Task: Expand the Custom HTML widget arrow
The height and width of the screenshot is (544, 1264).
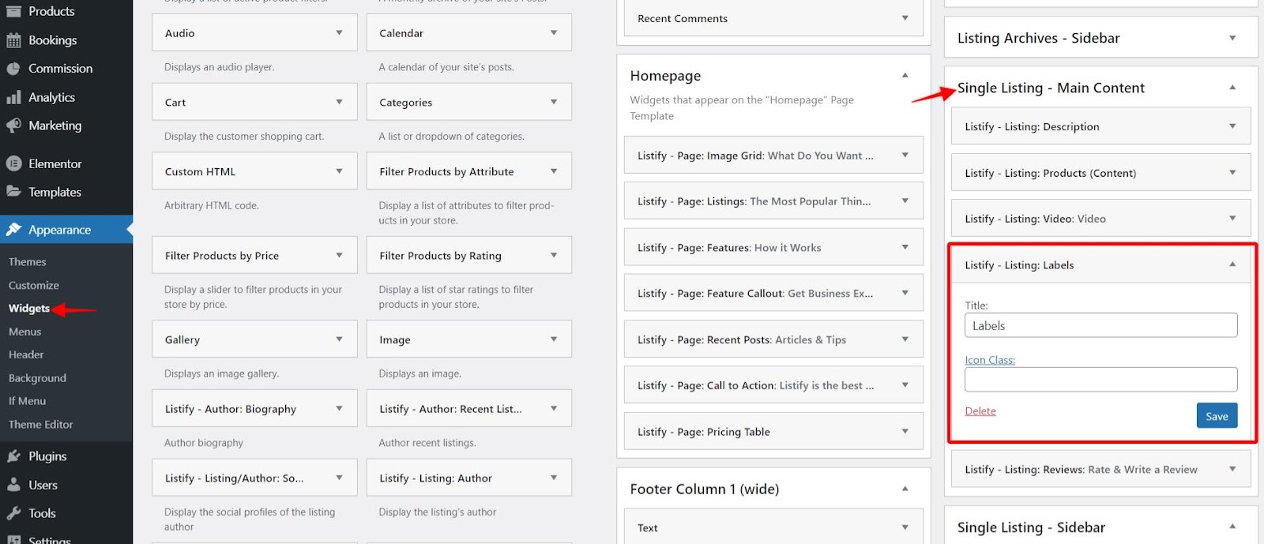Action: [339, 171]
